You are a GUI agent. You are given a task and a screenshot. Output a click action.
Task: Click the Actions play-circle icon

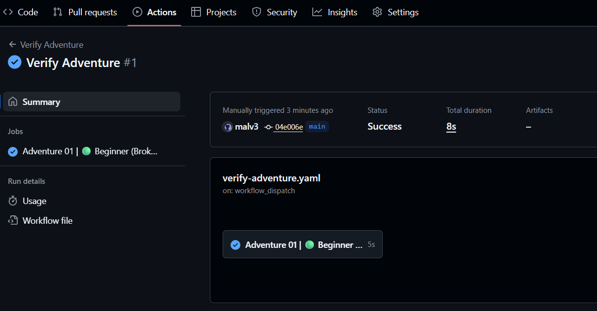point(137,12)
